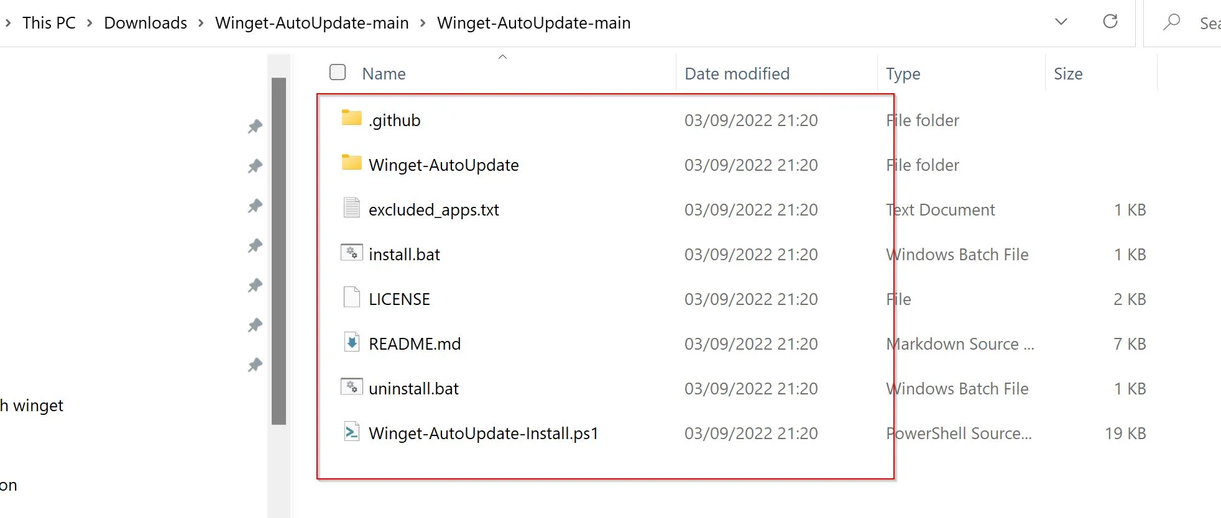Select the uninstall.bat file name
This screenshot has width=1221, height=518.
click(413, 389)
